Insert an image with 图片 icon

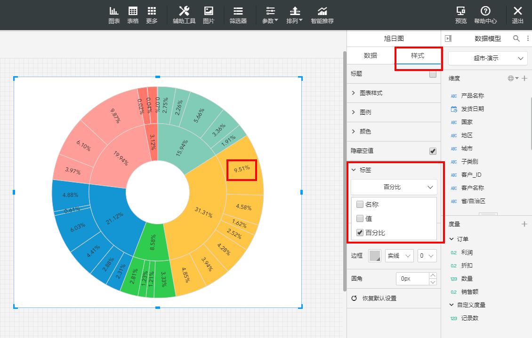[209, 15]
